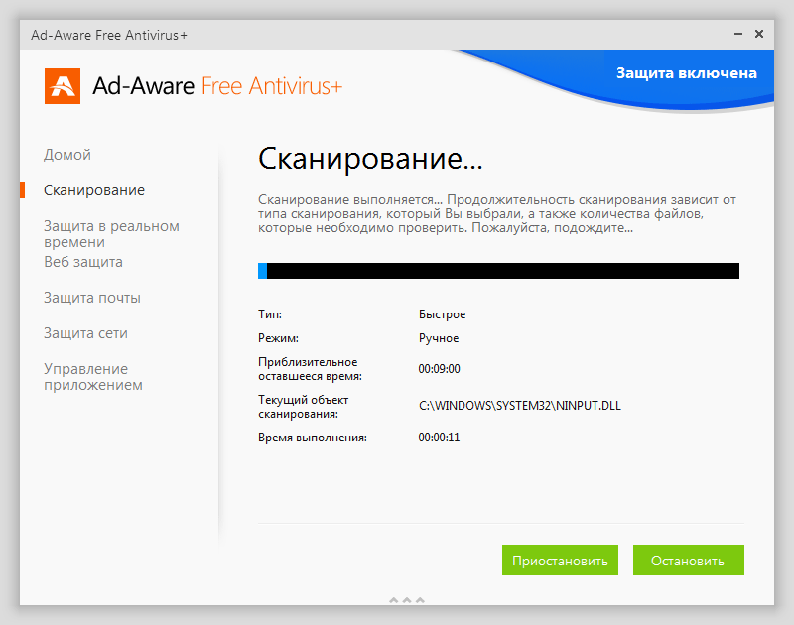Click the Ad-Aware Free Antivirus+ title bar text
The width and height of the screenshot is (794, 625).
[109, 35]
